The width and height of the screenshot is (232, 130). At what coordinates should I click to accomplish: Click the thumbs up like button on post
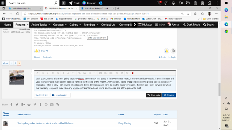point(166,51)
